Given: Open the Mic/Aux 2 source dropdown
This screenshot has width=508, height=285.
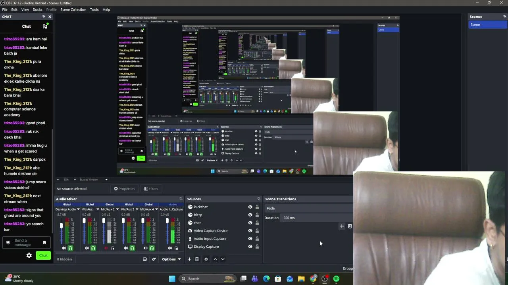Looking at the screenshot, I should click(117, 209).
